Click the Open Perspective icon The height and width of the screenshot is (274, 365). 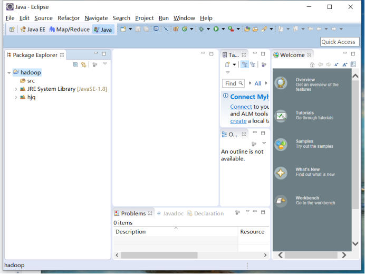pos(12,30)
